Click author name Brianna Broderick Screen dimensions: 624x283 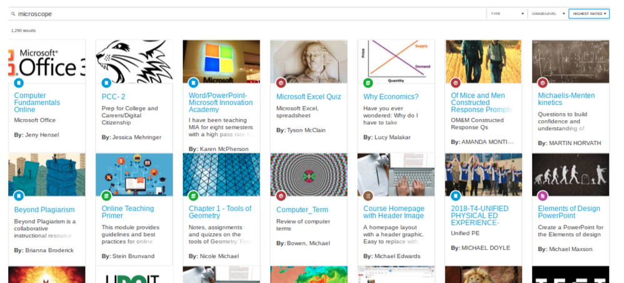coord(49,250)
